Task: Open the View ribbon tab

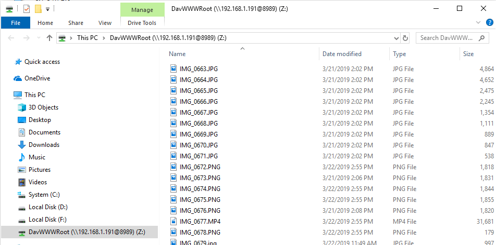Action: tap(105, 23)
